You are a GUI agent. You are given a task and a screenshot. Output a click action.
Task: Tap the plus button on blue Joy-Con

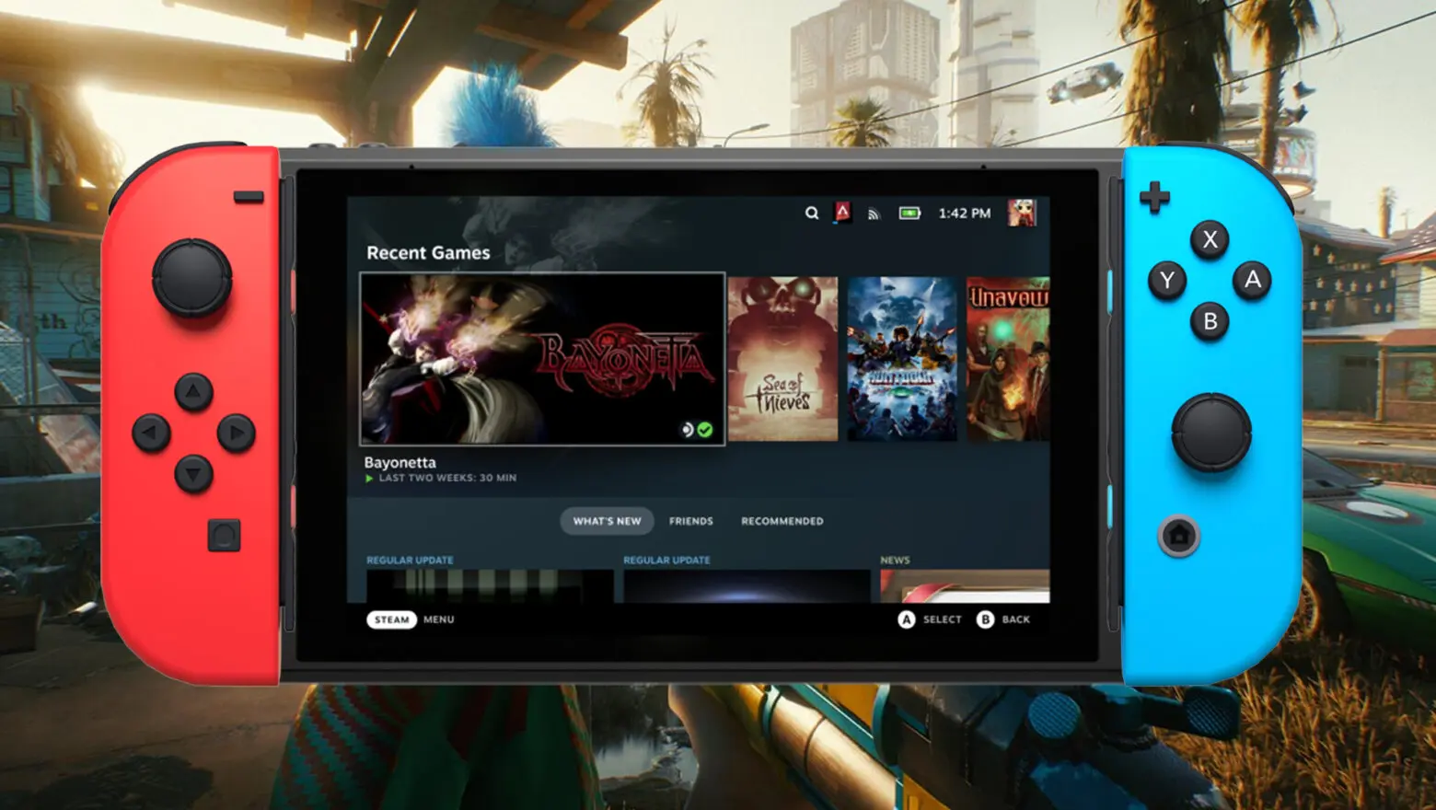click(1154, 196)
